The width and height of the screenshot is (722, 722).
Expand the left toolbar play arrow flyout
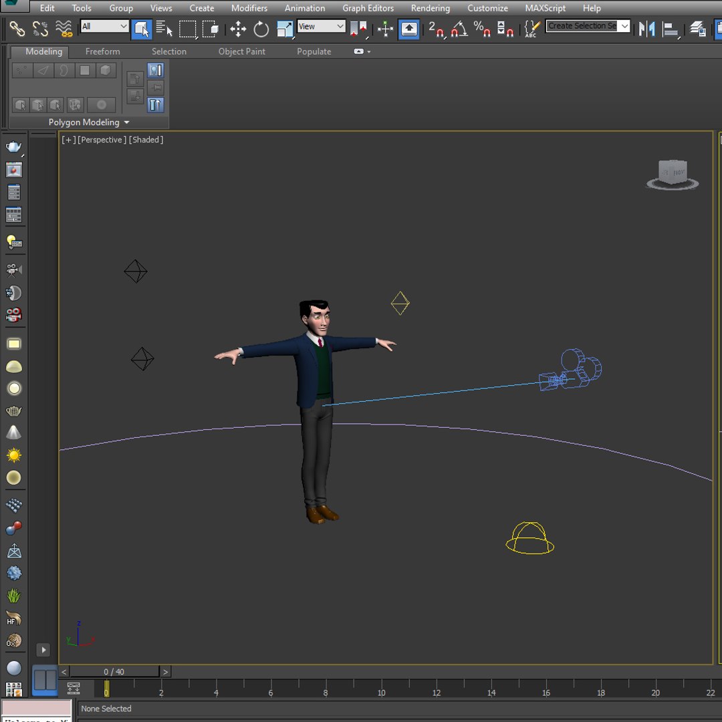click(43, 650)
